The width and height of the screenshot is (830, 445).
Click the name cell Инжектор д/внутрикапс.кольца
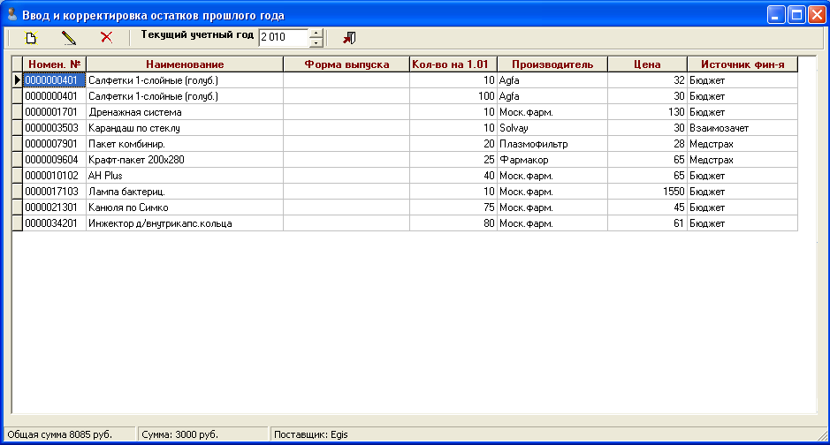pos(185,223)
